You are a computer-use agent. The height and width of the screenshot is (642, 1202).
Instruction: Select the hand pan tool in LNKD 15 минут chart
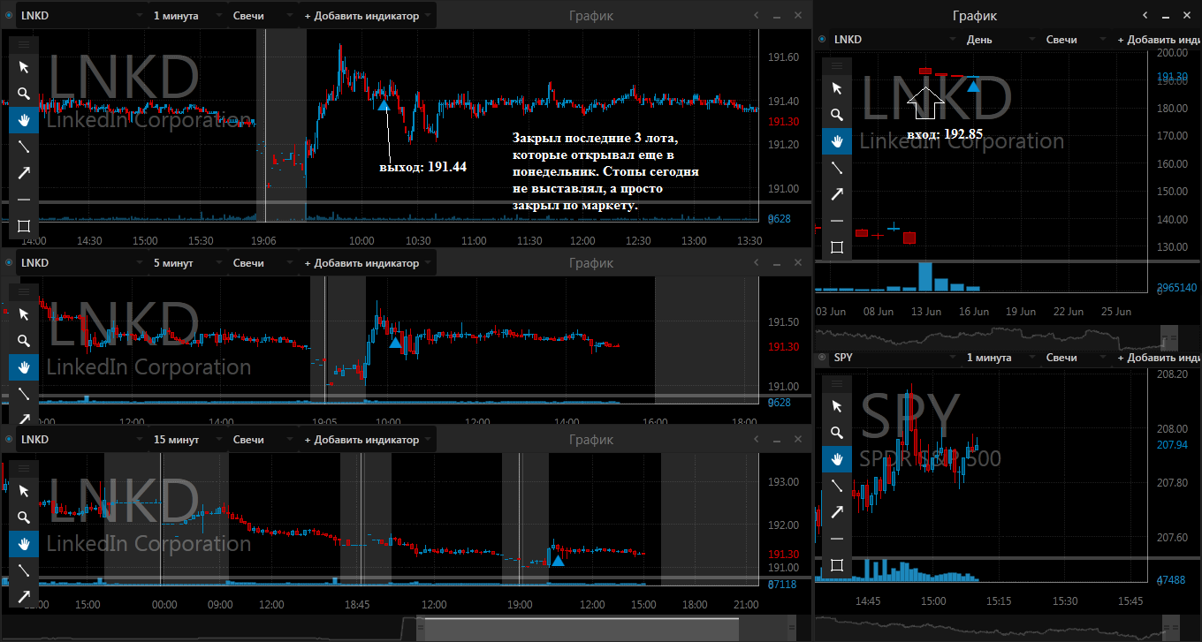pos(24,543)
